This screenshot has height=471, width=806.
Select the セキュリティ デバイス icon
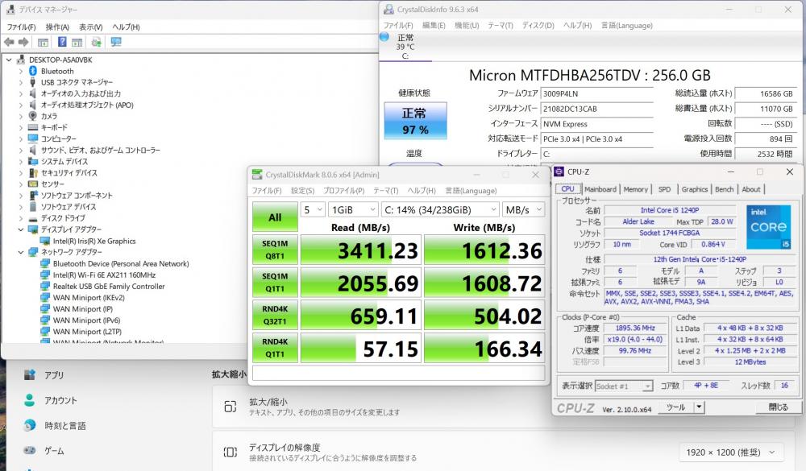point(33,172)
